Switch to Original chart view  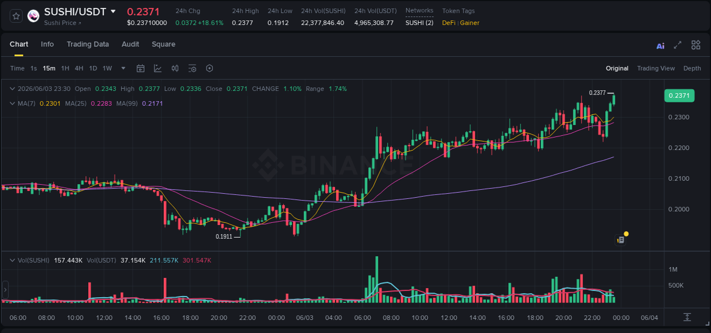(x=617, y=68)
